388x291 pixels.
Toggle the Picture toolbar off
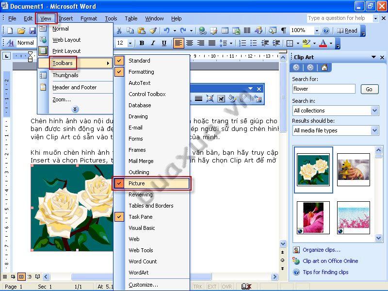coord(151,183)
